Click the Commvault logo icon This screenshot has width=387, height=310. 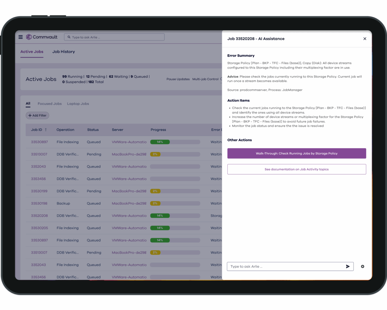pos(29,37)
